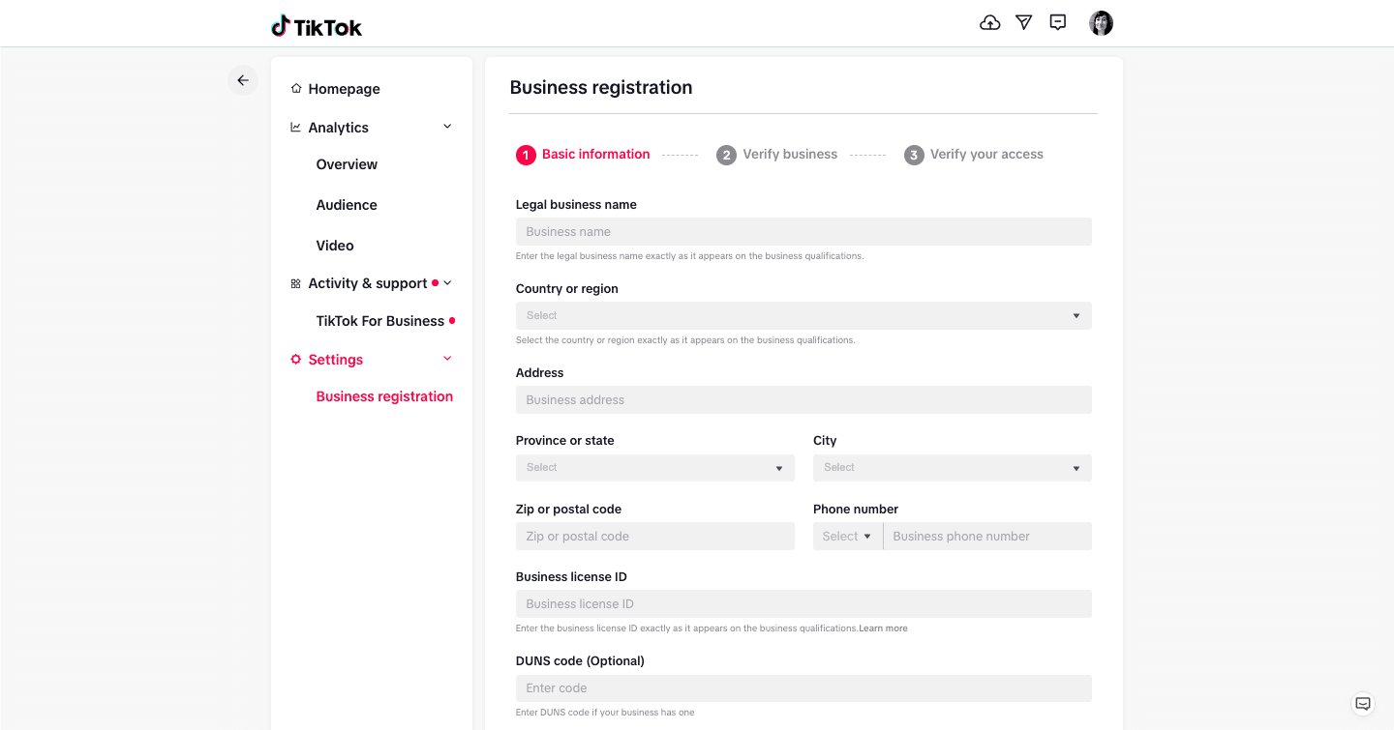Click the Analytics chart icon
Screen dimensions: 1394x730
click(294, 127)
